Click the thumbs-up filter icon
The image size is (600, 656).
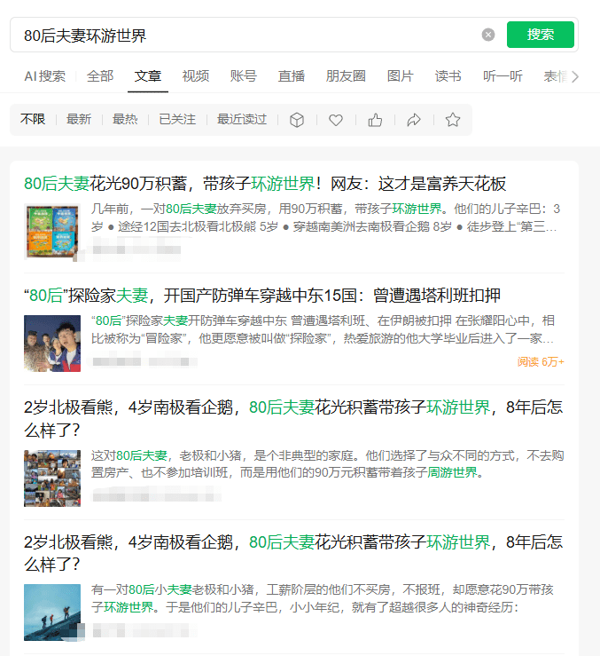tap(375, 120)
